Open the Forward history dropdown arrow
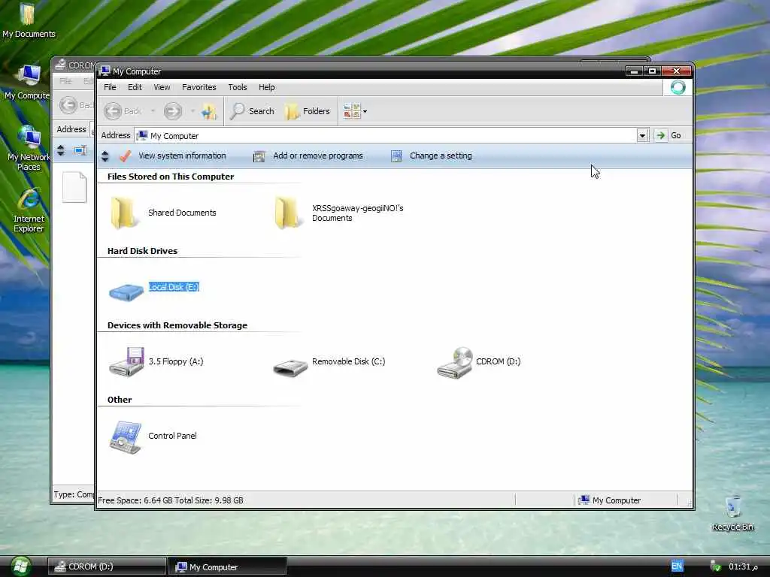Image resolution: width=770 pixels, height=577 pixels. click(x=192, y=111)
